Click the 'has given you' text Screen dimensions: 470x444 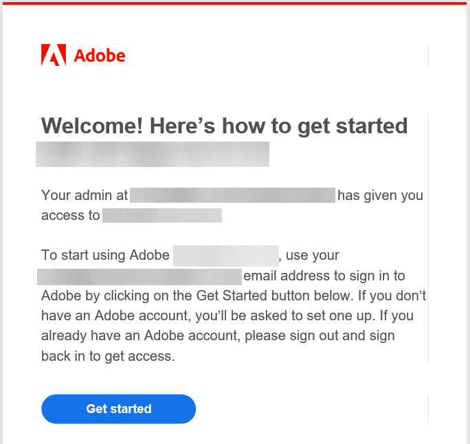tap(380, 195)
